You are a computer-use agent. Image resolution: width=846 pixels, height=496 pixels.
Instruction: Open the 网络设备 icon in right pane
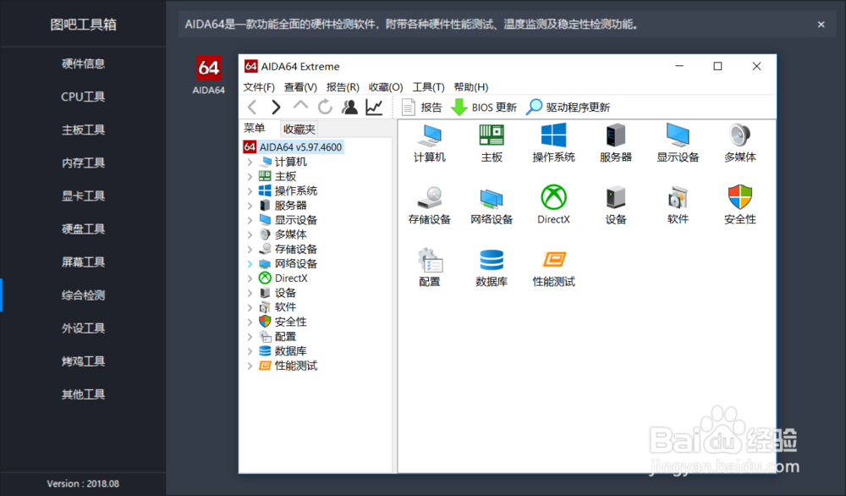click(x=492, y=205)
